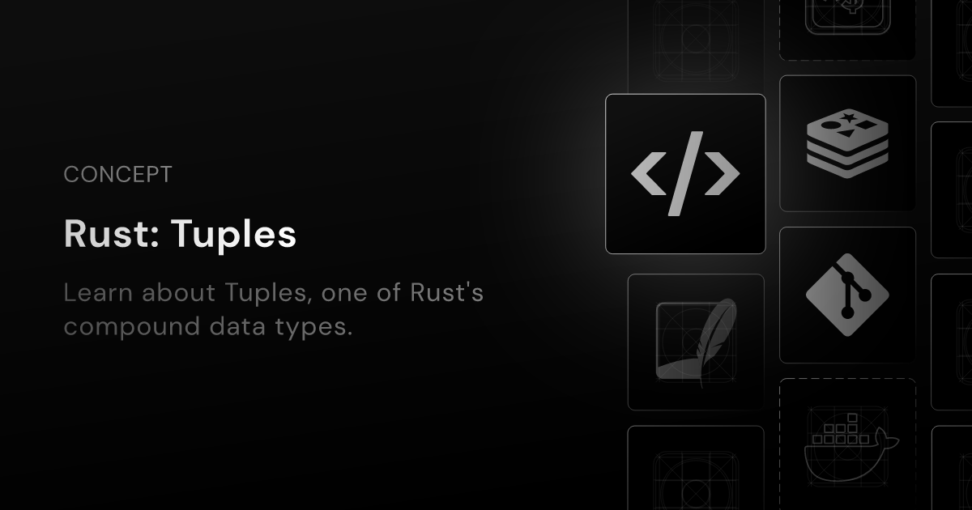972x510 pixels.
Task: Click the partial tile right of Redis icon
Action: (953, 190)
